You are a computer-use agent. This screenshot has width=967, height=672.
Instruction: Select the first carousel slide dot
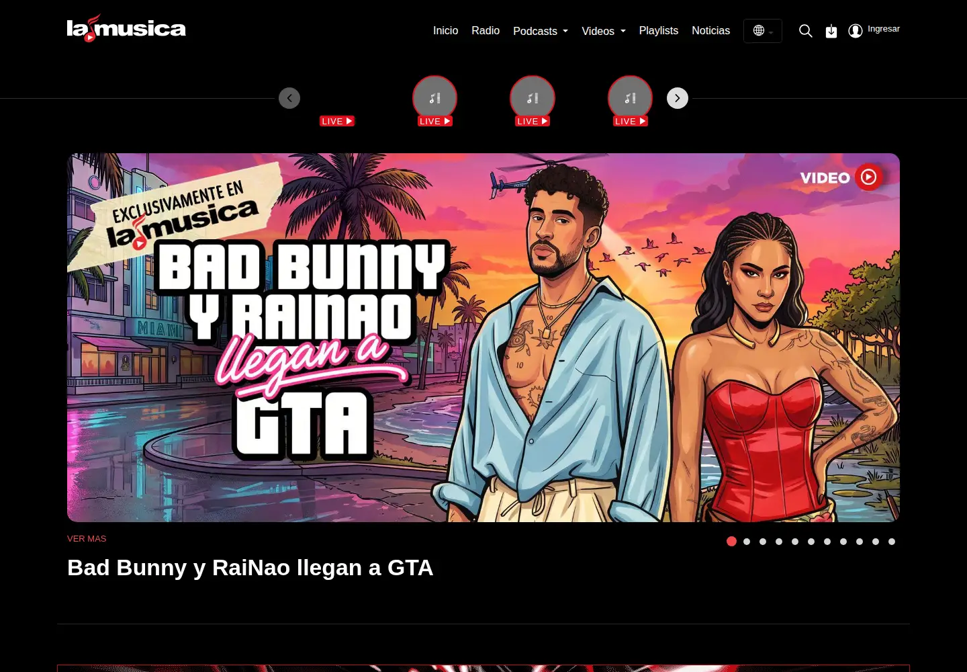coord(732,542)
